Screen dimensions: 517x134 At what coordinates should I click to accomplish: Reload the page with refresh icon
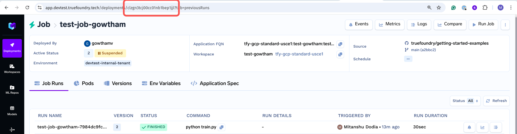pos(27,8)
